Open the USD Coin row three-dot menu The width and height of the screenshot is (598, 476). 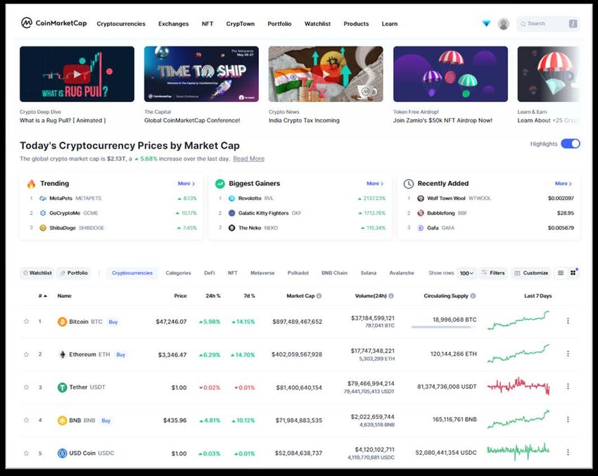568,452
